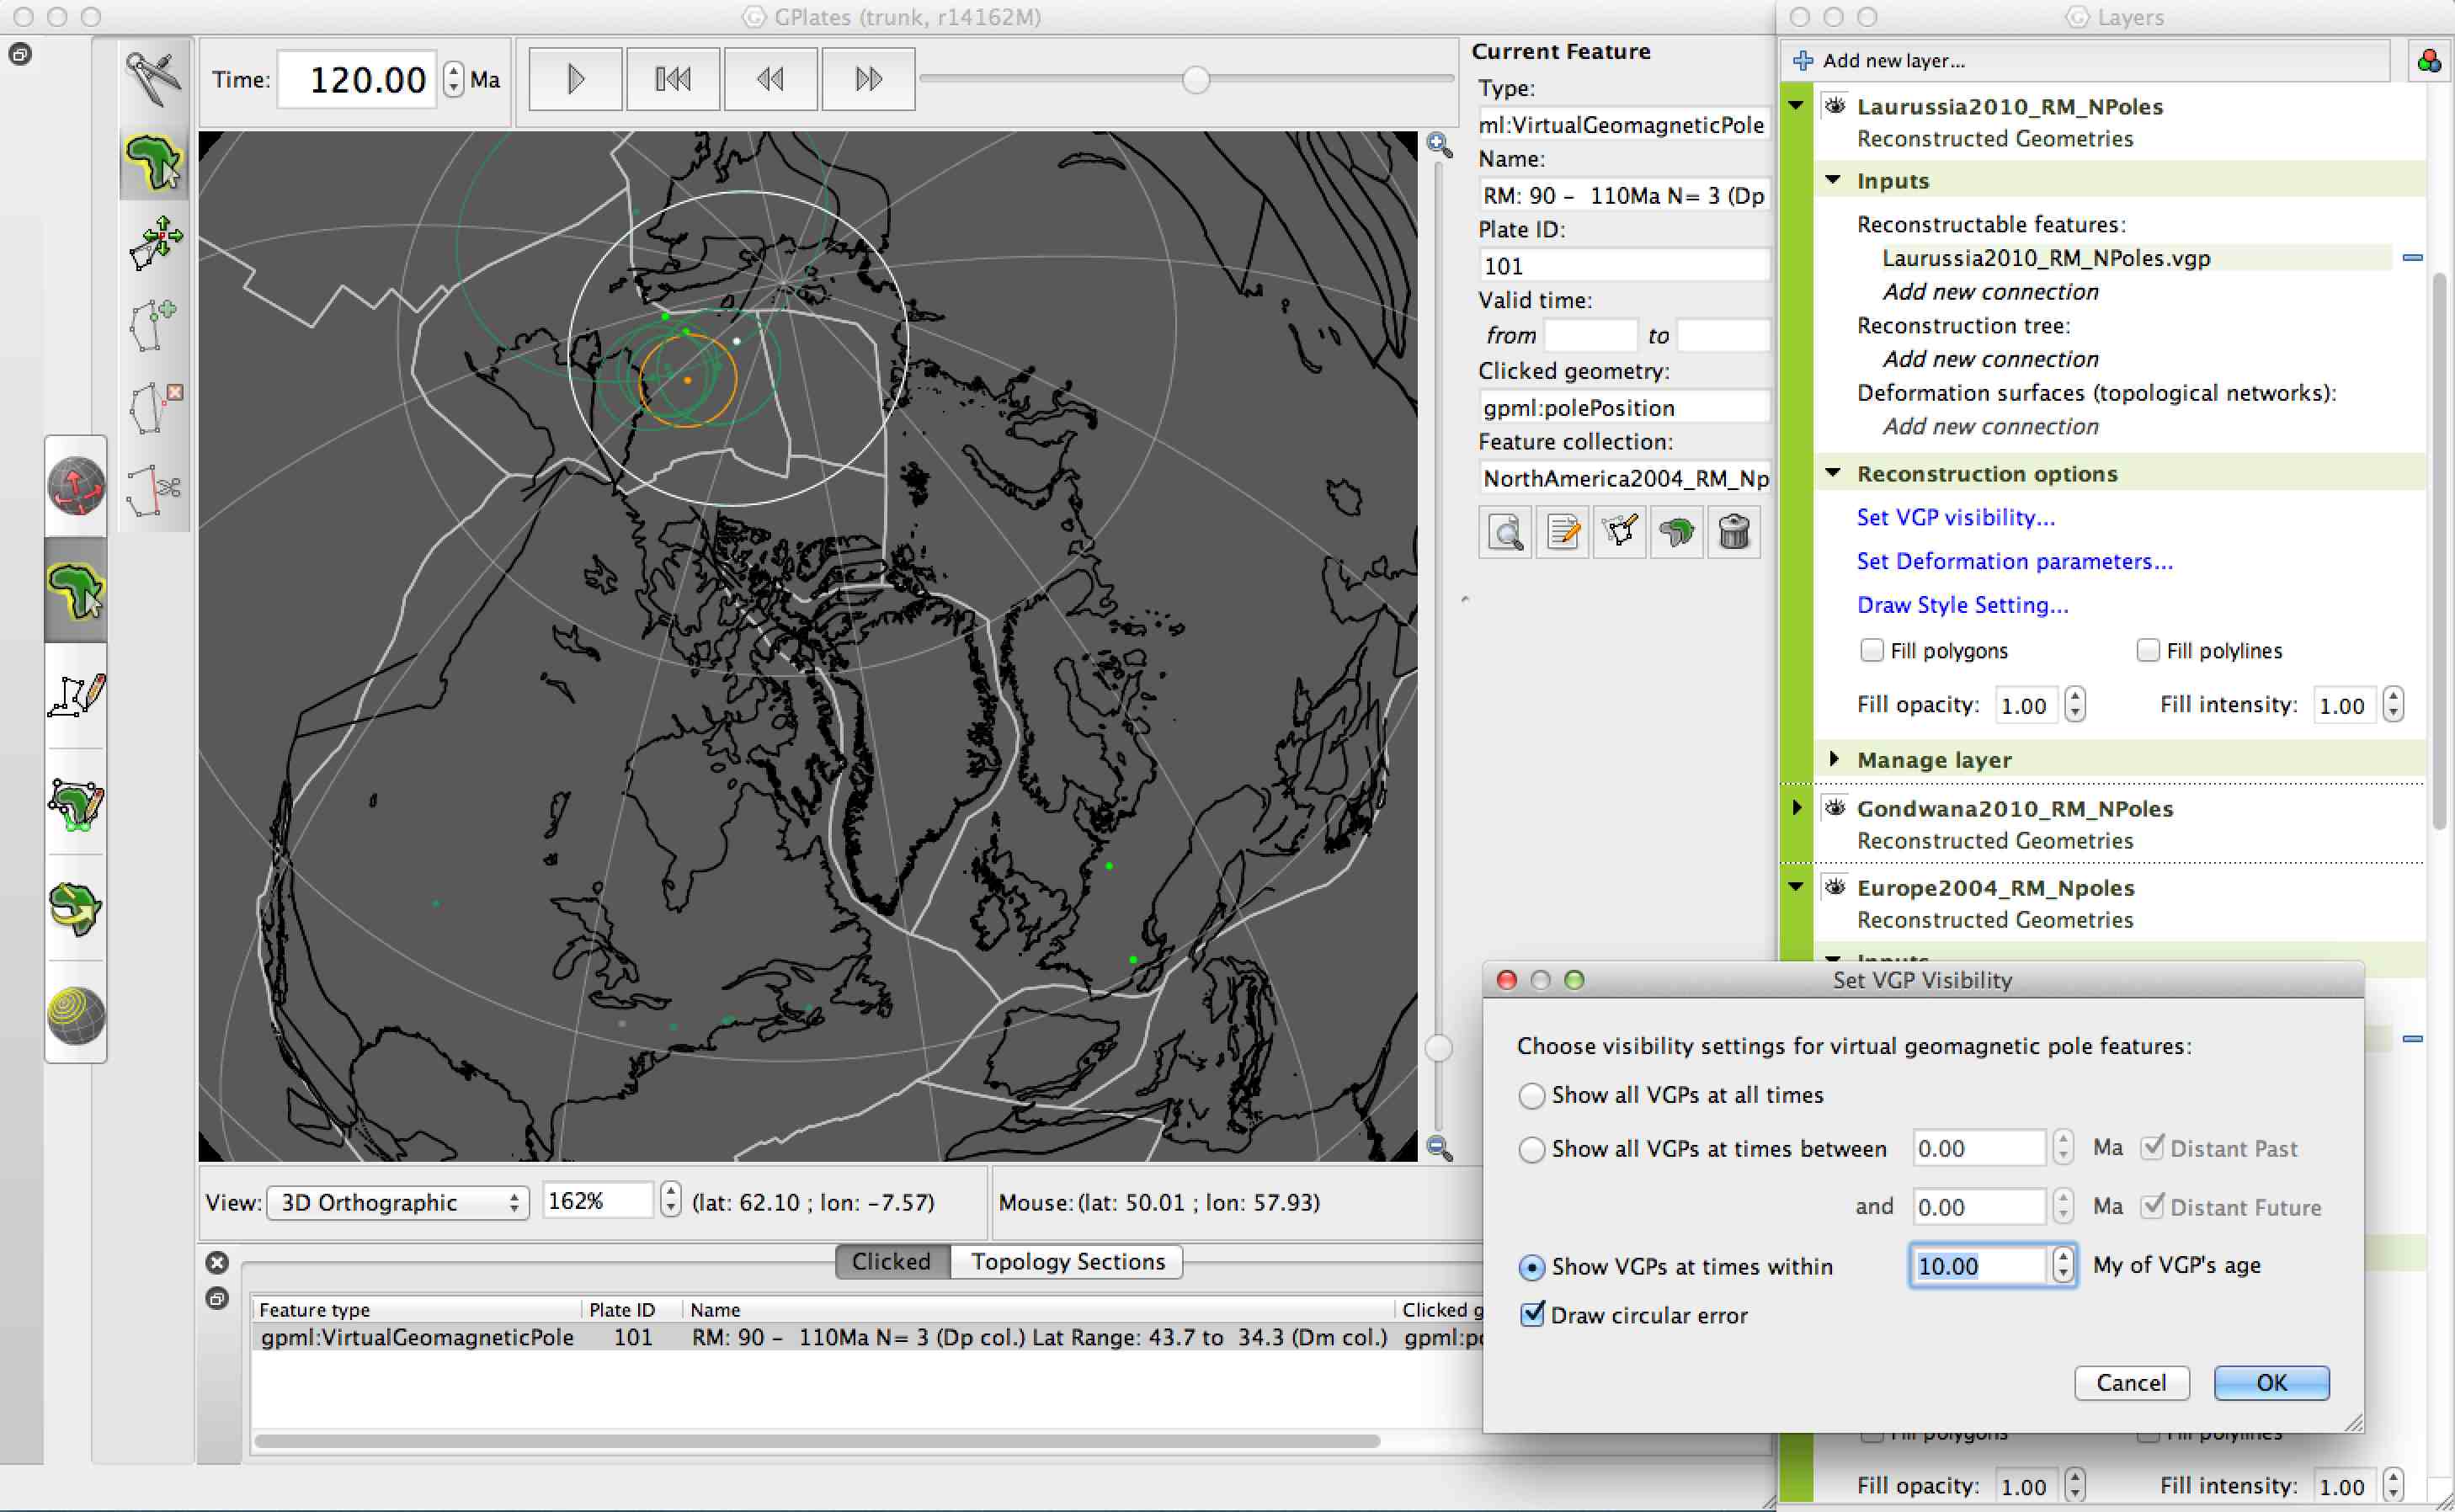Click the Clone Feature icon in Current Feature
This screenshot has width=2455, height=1512.
(x=1677, y=532)
